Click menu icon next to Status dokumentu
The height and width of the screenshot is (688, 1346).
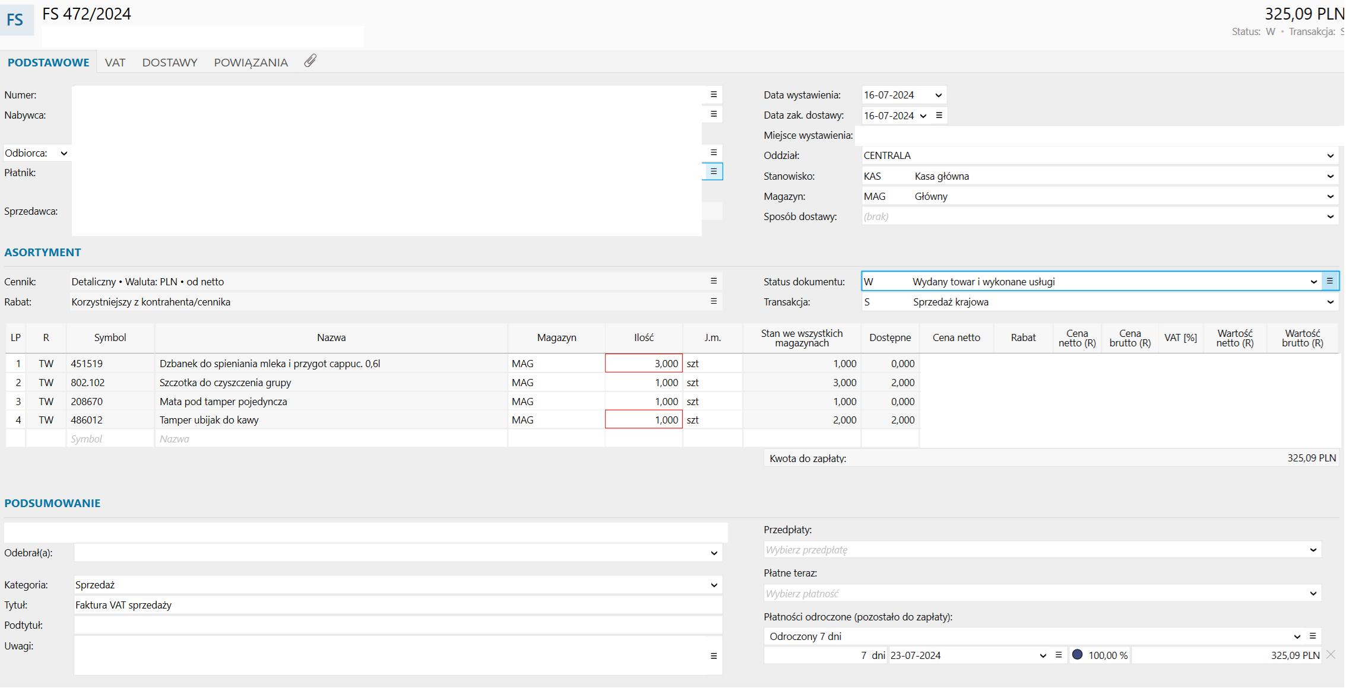[x=1330, y=281]
